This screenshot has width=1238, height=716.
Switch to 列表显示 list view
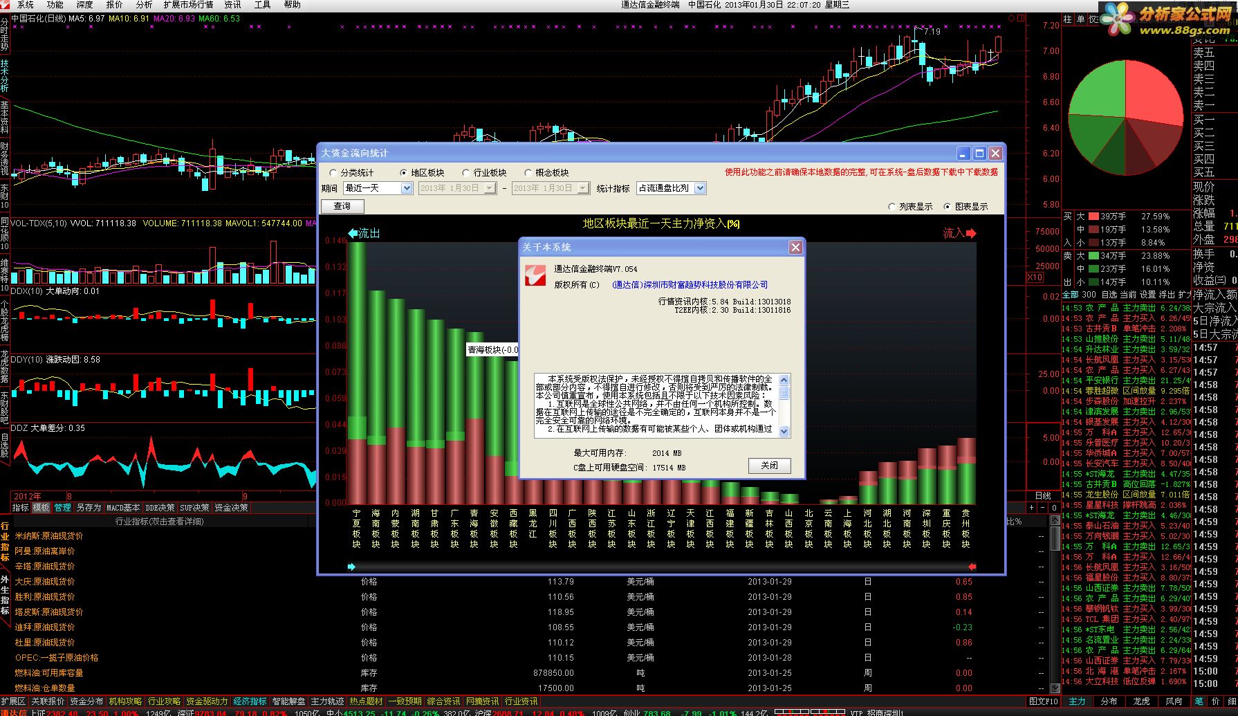click(910, 206)
